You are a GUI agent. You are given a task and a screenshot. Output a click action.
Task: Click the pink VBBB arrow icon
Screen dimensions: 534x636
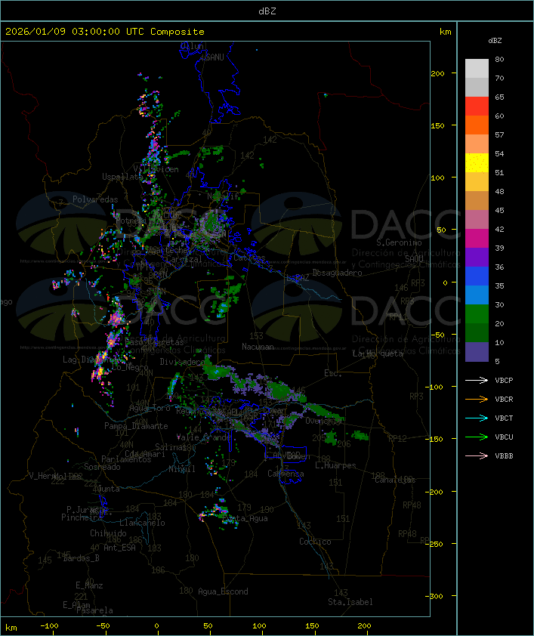click(x=477, y=456)
